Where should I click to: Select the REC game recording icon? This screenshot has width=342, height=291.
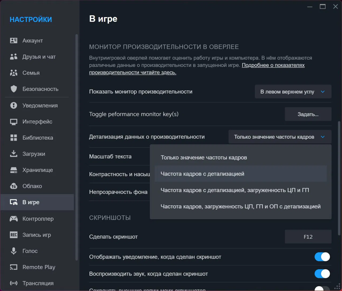click(x=14, y=235)
